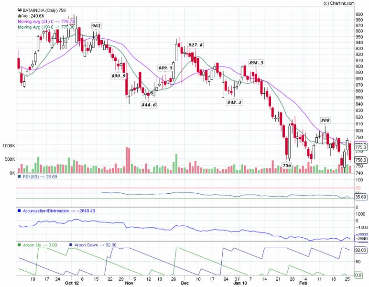This screenshot has width=369, height=287.
Task: Click the red 70 RSI level label
Action: coord(358,188)
